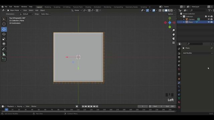Toggle the camera view icon
The width and height of the screenshot is (214, 120).
pyautogui.click(x=174, y=39)
